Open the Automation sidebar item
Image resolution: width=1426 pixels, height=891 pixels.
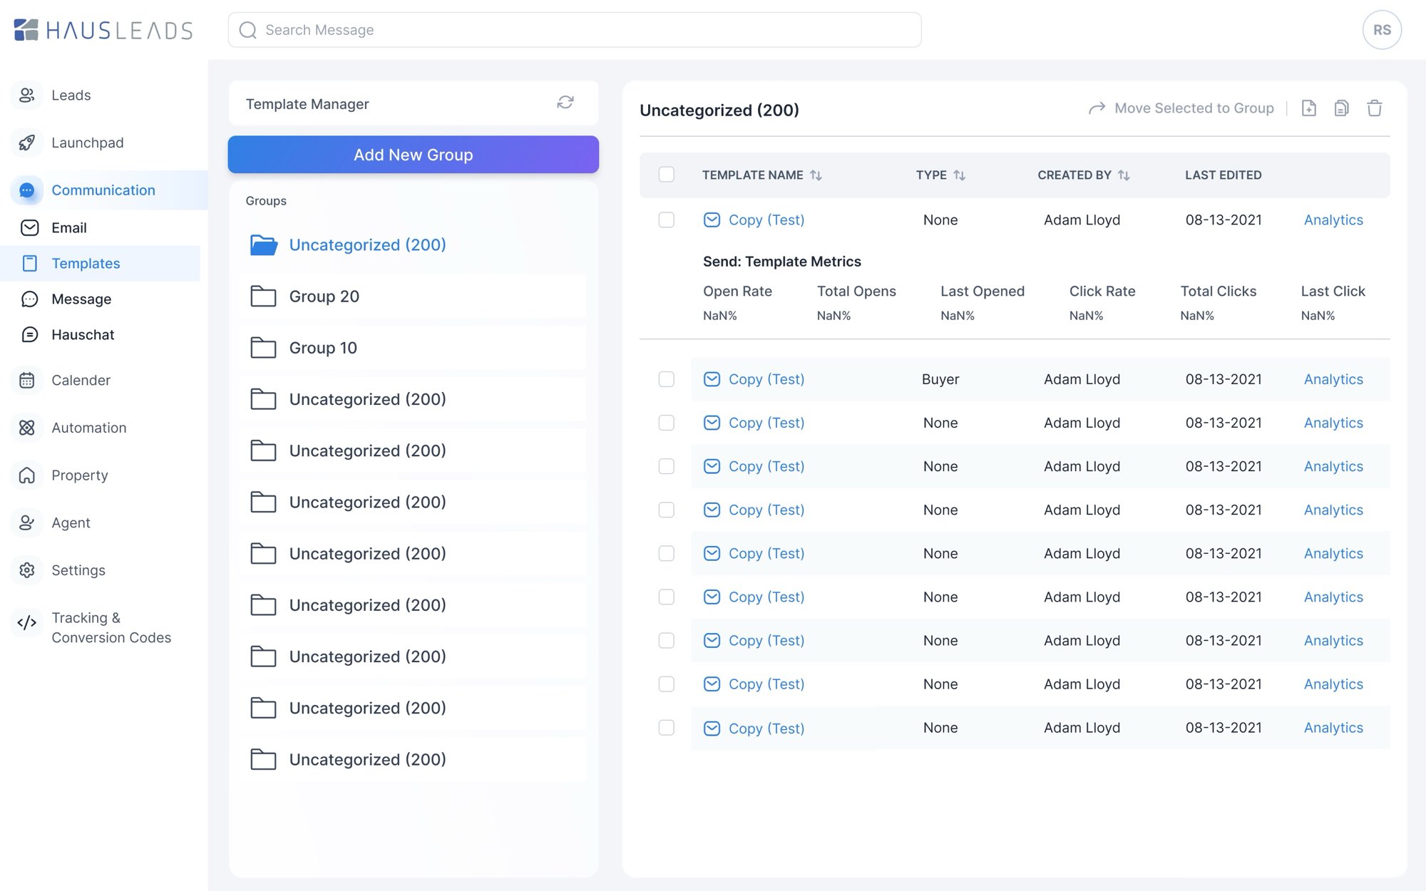coord(88,428)
